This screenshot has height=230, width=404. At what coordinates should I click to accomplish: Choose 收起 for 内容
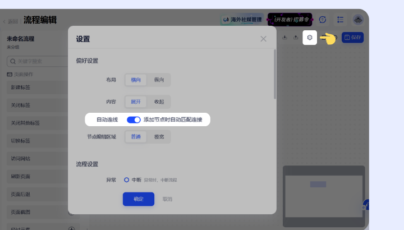click(x=159, y=102)
